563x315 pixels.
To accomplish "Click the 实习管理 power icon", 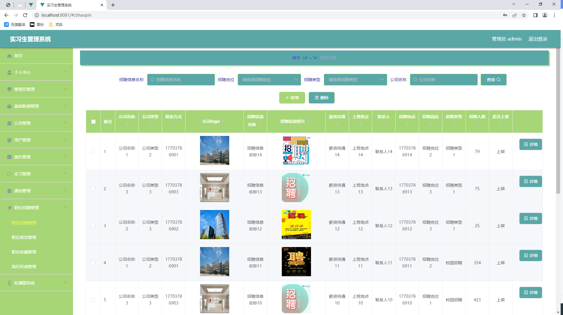I will pyautogui.click(x=9, y=174).
